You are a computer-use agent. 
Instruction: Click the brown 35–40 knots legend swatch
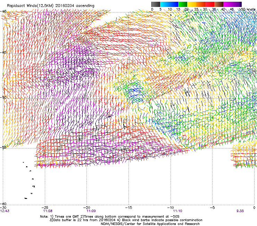tap(219, 4)
